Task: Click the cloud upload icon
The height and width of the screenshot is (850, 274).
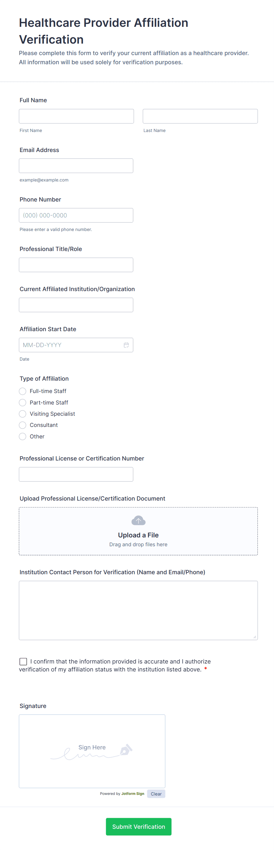Action: [x=138, y=520]
